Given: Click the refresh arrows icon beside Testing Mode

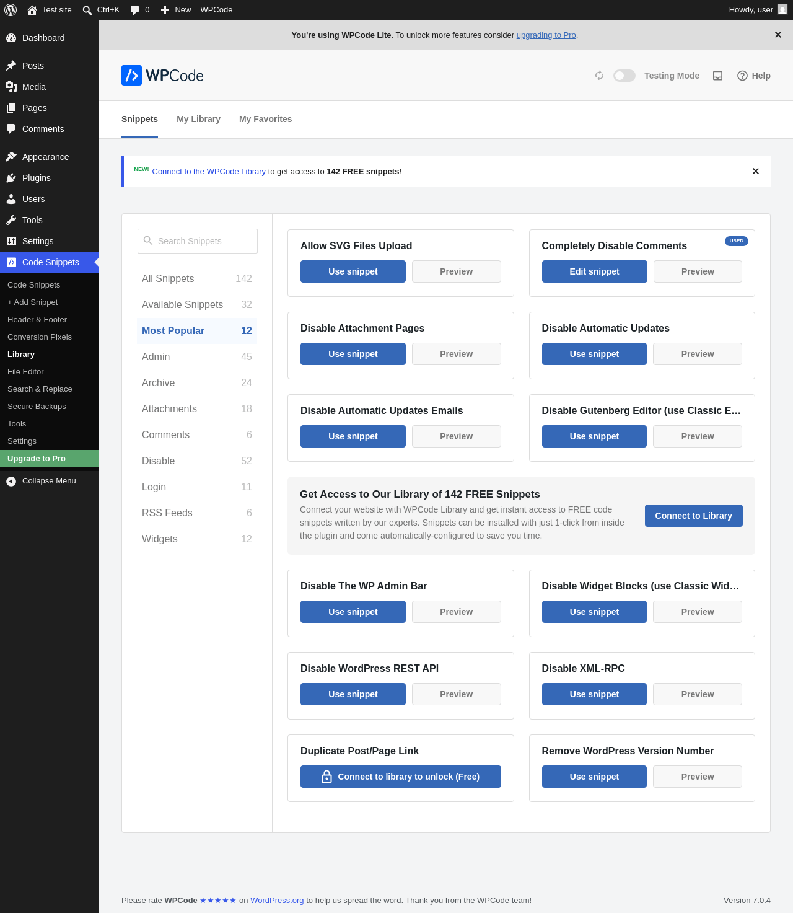Looking at the screenshot, I should pos(599,76).
